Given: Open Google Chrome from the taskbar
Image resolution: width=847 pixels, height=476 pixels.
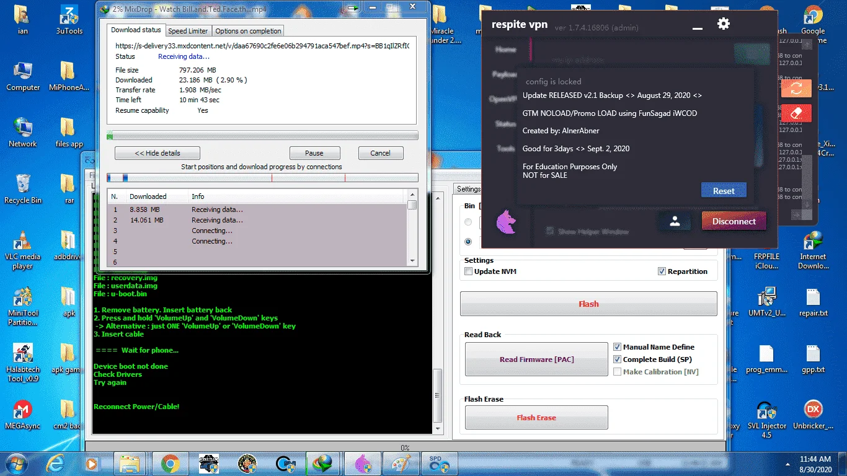Looking at the screenshot, I should tap(170, 463).
